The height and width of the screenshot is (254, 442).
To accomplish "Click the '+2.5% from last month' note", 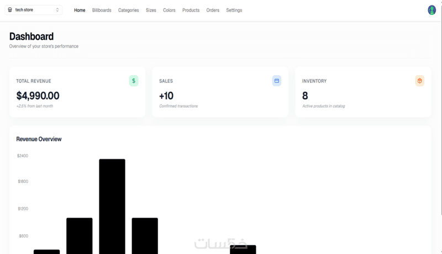I will pos(35,106).
